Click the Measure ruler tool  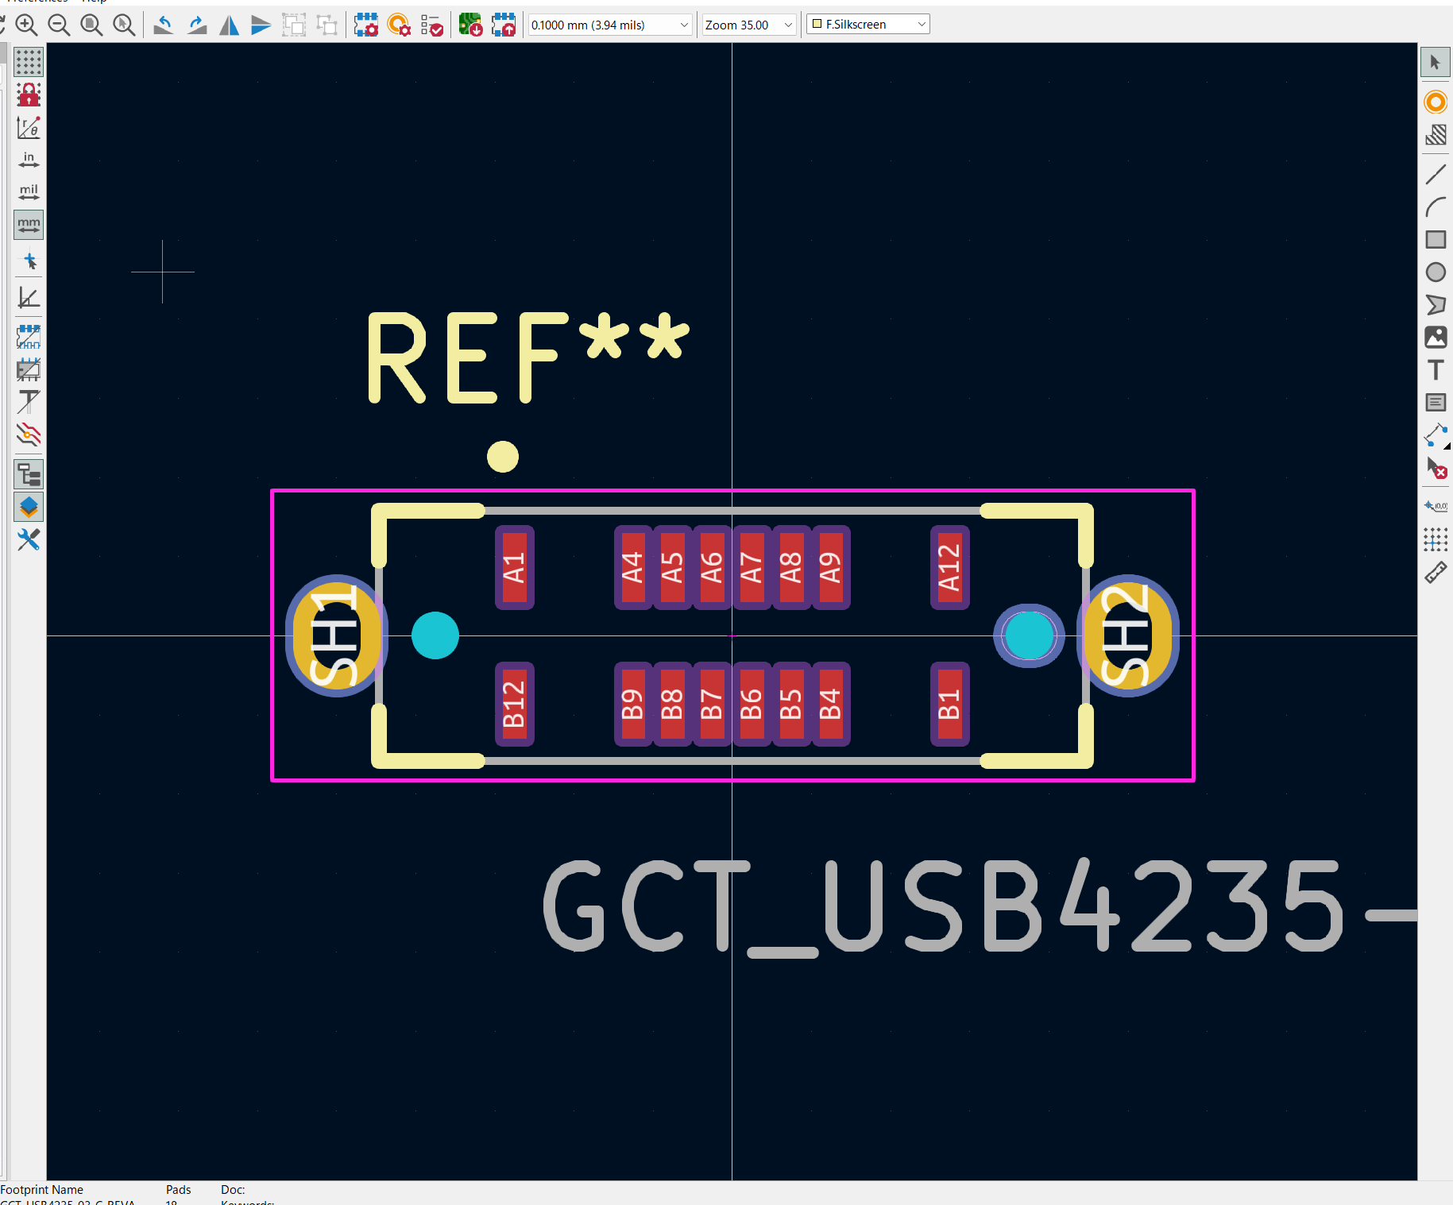(x=1435, y=573)
